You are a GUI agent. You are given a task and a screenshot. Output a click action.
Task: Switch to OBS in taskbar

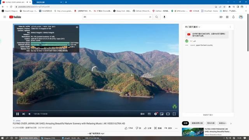click(92, 138)
